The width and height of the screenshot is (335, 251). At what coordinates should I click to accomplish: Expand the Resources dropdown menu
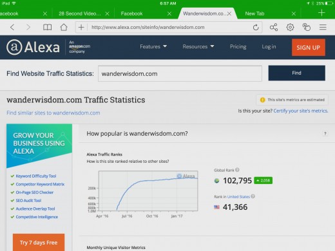point(198,46)
